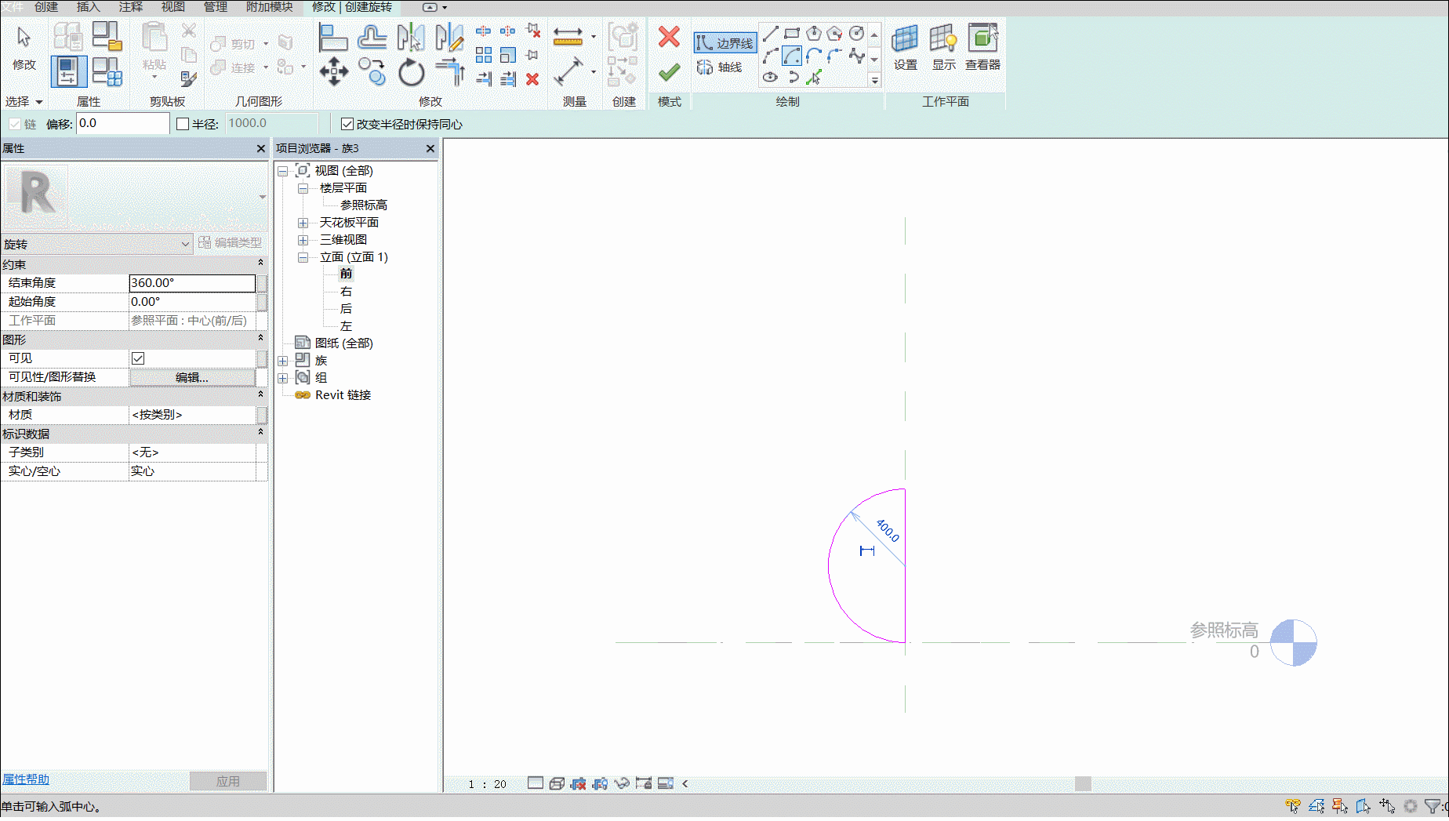Activate the Offset tool

point(372,37)
